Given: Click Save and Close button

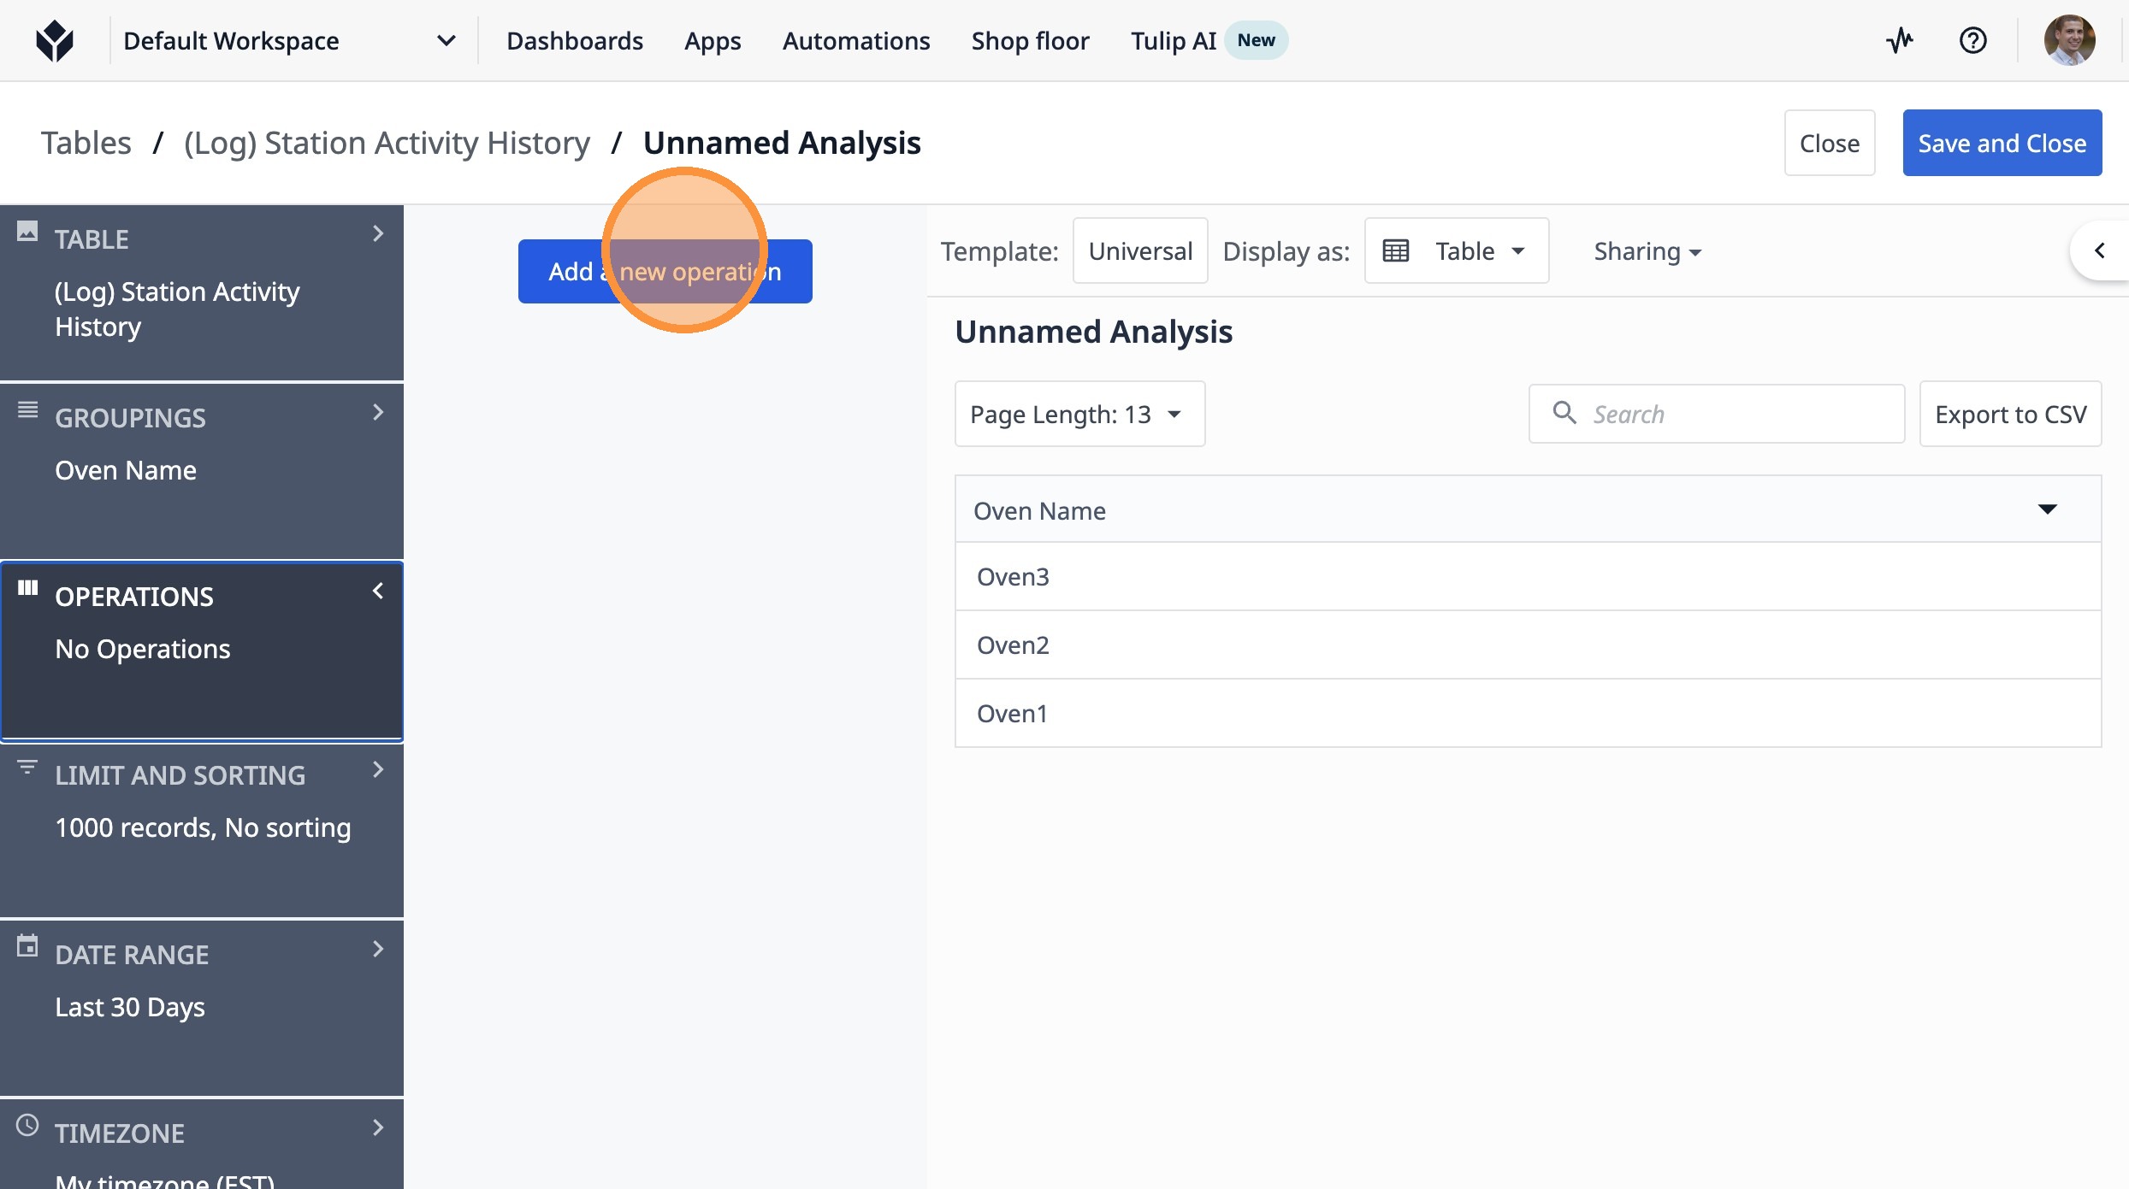Looking at the screenshot, I should pyautogui.click(x=2002, y=143).
